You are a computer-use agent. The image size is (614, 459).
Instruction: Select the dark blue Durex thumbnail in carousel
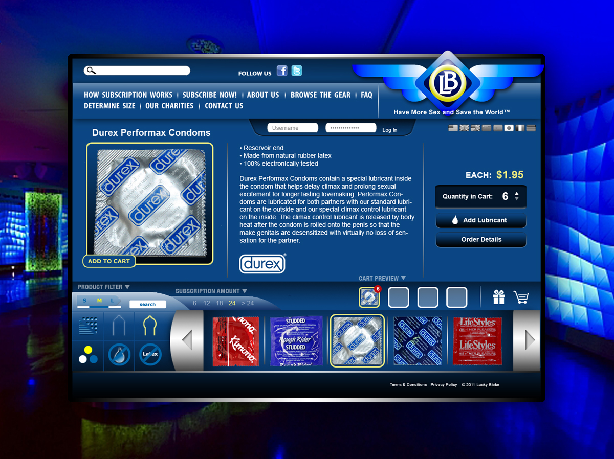pos(418,341)
